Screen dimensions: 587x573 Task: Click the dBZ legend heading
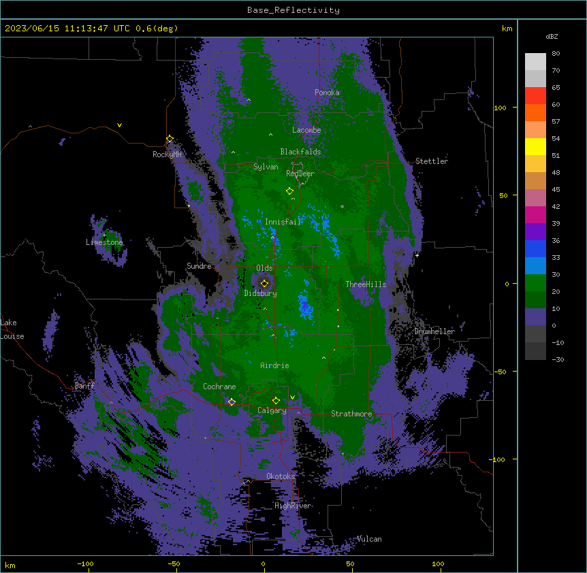552,37
